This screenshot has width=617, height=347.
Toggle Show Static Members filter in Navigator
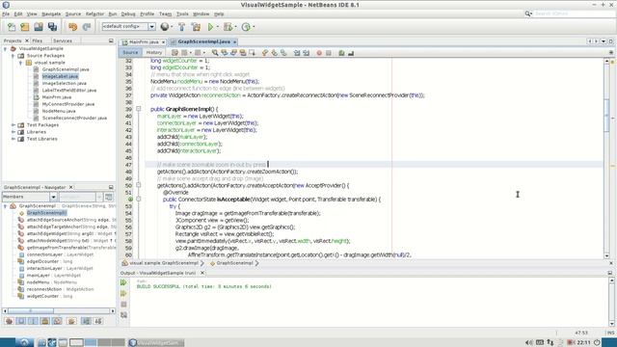tap(33, 321)
